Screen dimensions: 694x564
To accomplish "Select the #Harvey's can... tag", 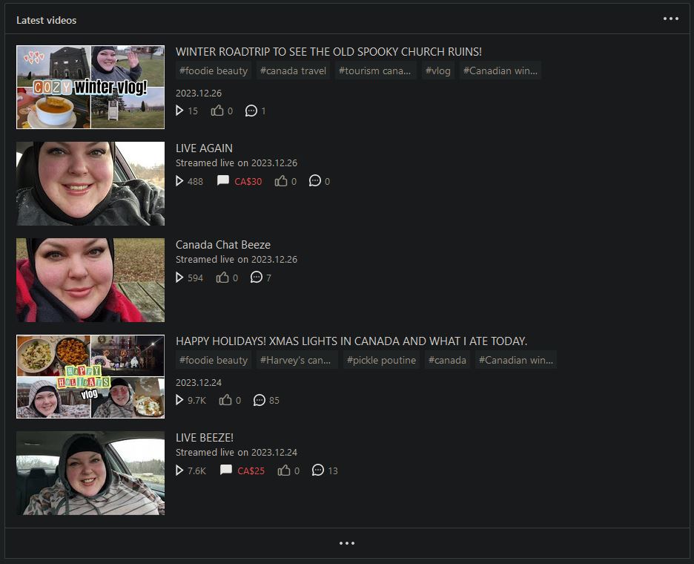I will pyautogui.click(x=296, y=360).
